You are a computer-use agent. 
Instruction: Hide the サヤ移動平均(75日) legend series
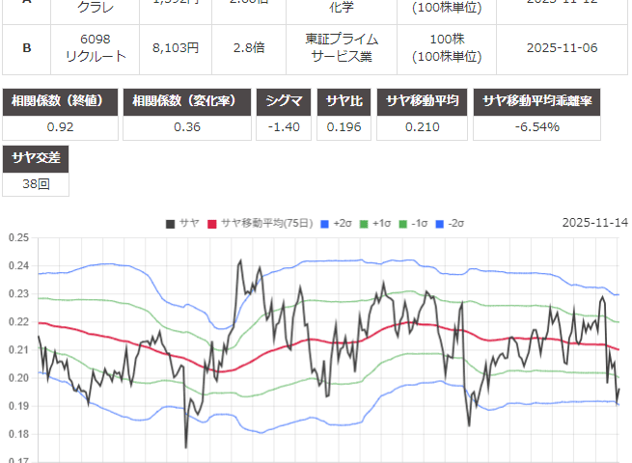(258, 223)
